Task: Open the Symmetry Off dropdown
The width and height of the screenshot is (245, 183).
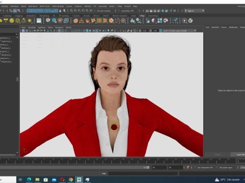Action: tap(129, 11)
